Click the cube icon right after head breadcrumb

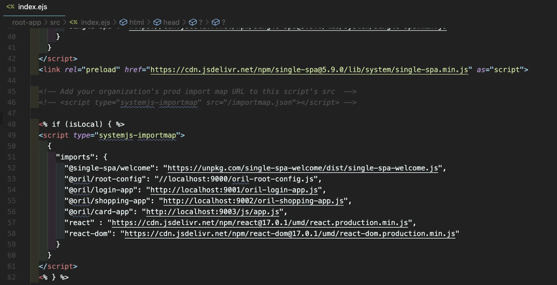pos(193,22)
